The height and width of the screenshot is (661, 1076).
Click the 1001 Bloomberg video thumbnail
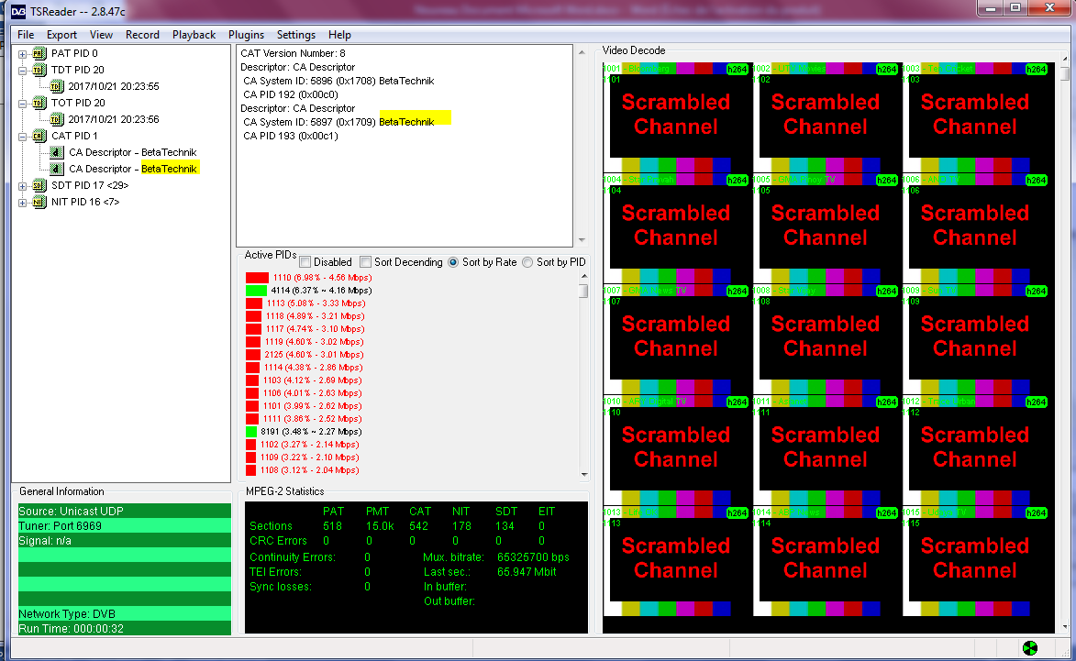pyautogui.click(x=676, y=115)
